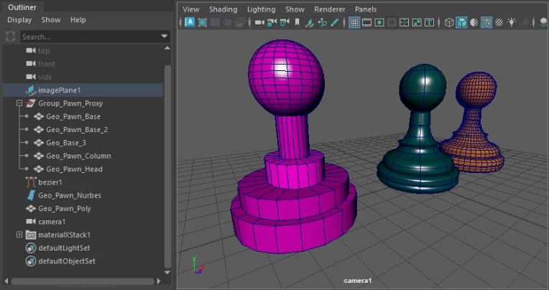Click the Outliner search input field
Image resolution: width=549 pixels, height=290 pixels.
pyautogui.click(x=86, y=36)
